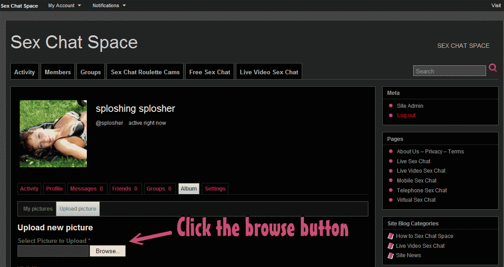
Task: Select the Album tab
Action: click(x=189, y=189)
